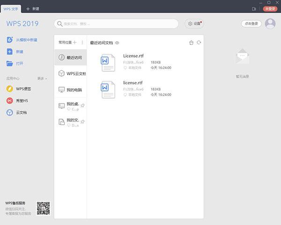Screen dimensions: 281x225
Task: Expand 更多 in app center
Action: pos(42,78)
